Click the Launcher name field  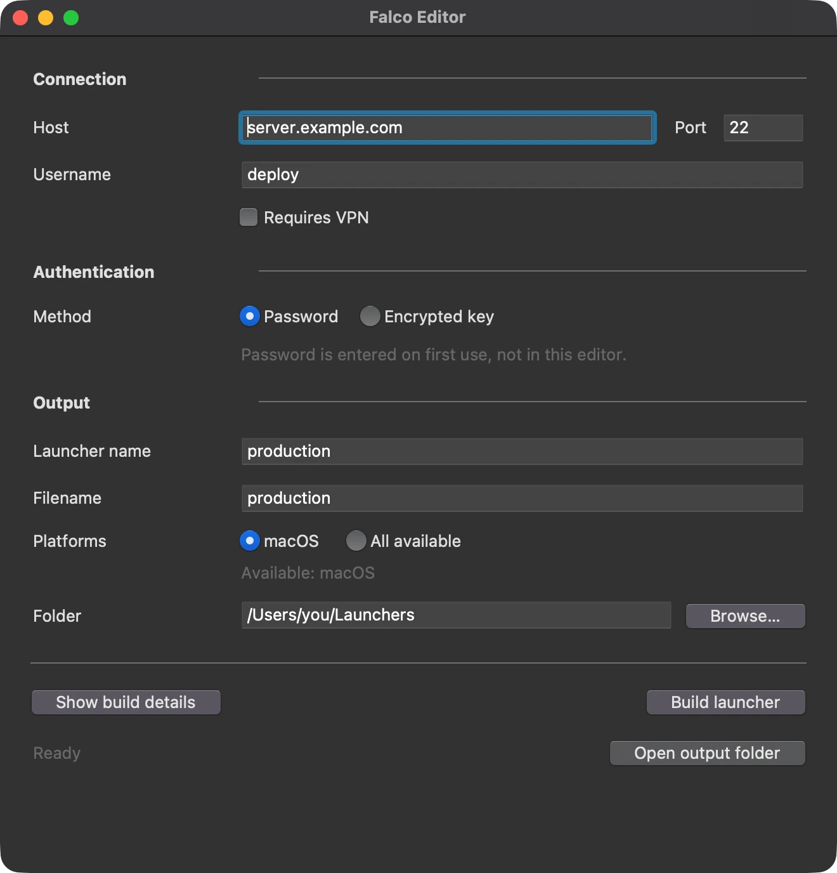(x=522, y=451)
